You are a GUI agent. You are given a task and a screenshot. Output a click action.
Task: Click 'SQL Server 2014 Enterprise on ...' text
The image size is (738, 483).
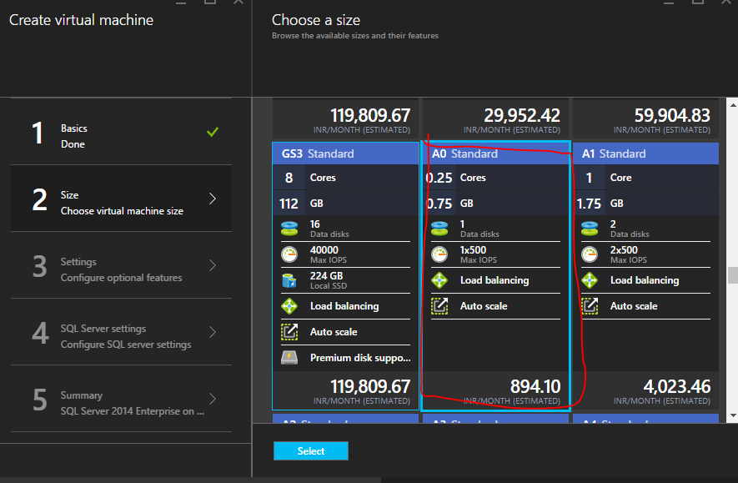pyautogui.click(x=133, y=411)
